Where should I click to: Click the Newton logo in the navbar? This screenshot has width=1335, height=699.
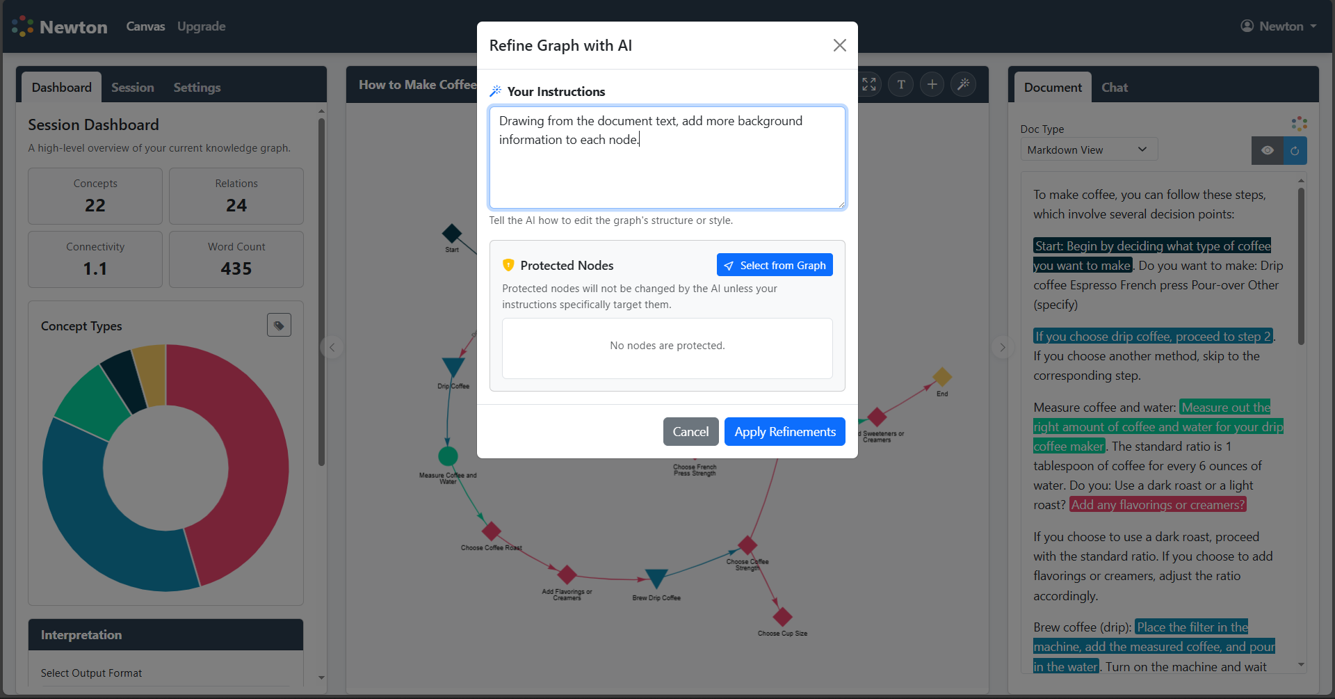(60, 26)
